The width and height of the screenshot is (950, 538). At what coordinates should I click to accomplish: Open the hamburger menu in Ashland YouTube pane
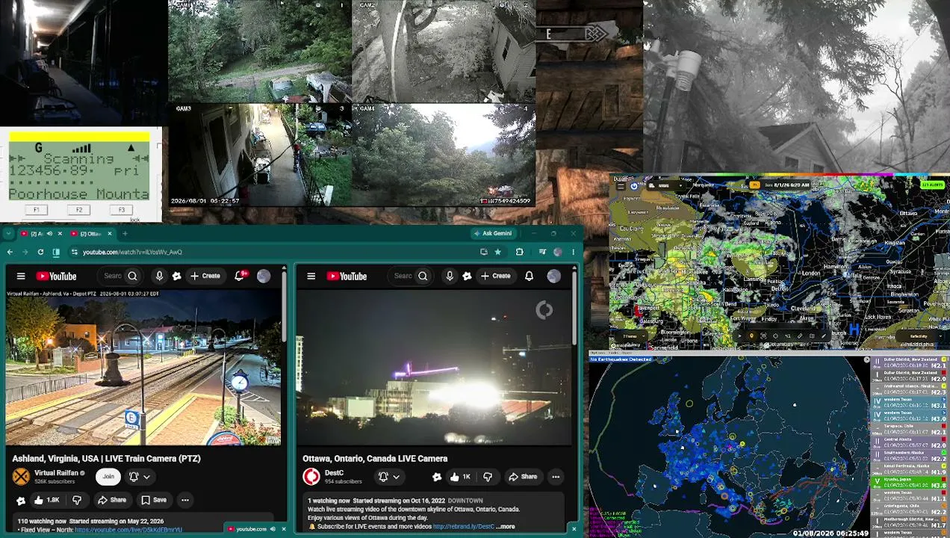pos(21,276)
